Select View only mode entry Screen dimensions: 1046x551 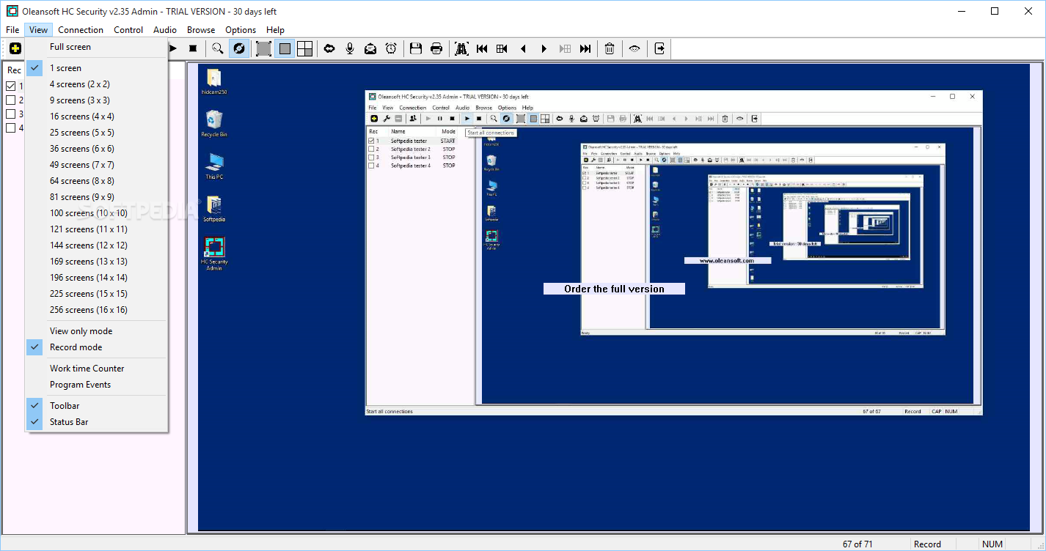pos(97,331)
